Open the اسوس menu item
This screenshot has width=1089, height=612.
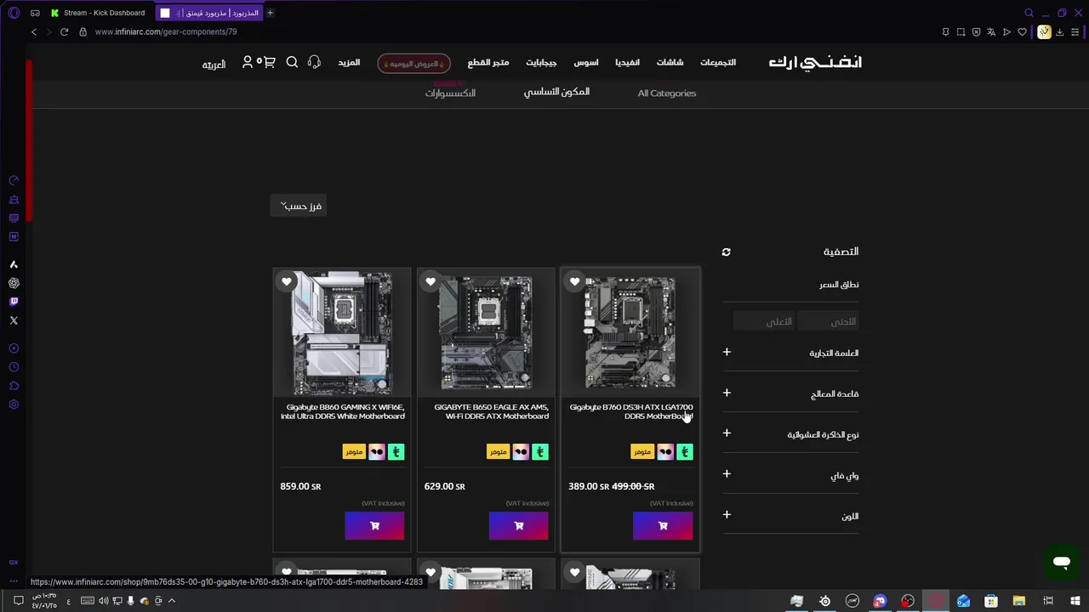(586, 63)
